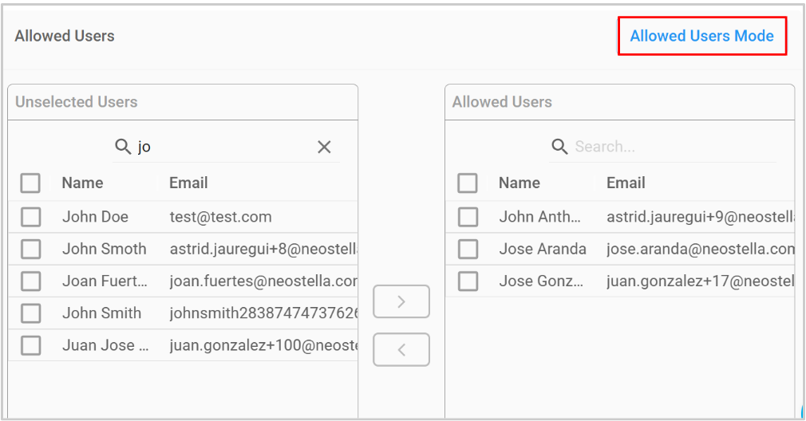Screen dimensions: 806x421
Task: Check the John Smith row checkbox
Action: pyautogui.click(x=31, y=313)
